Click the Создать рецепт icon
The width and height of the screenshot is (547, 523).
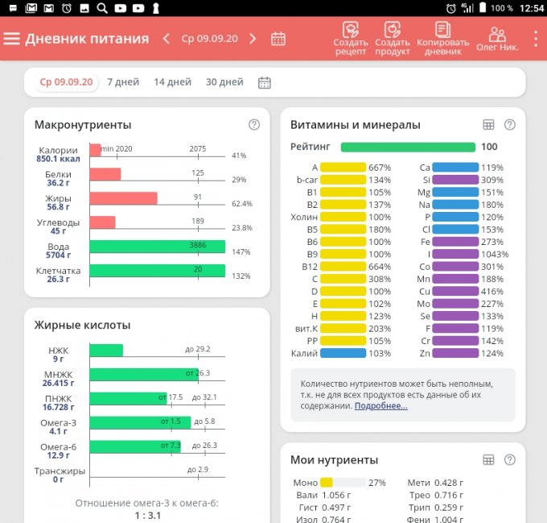350,32
